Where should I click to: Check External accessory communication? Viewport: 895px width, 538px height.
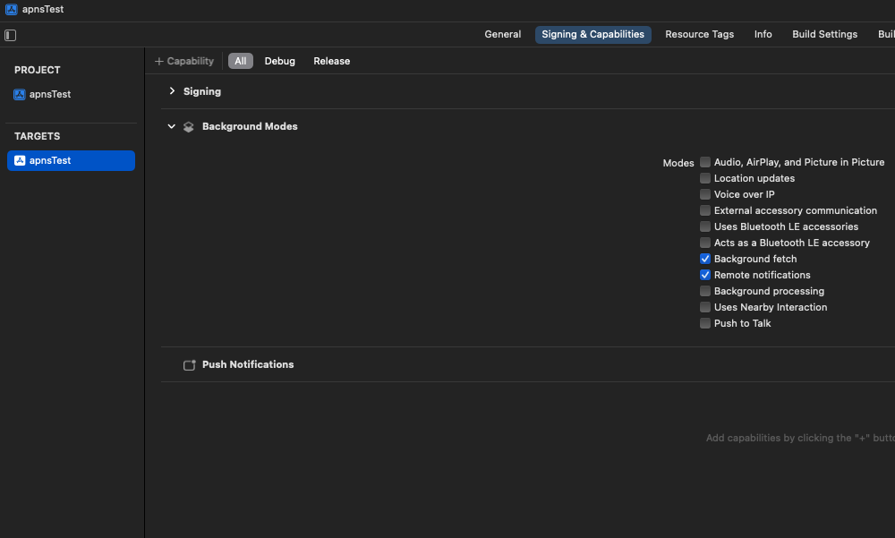[x=705, y=210]
